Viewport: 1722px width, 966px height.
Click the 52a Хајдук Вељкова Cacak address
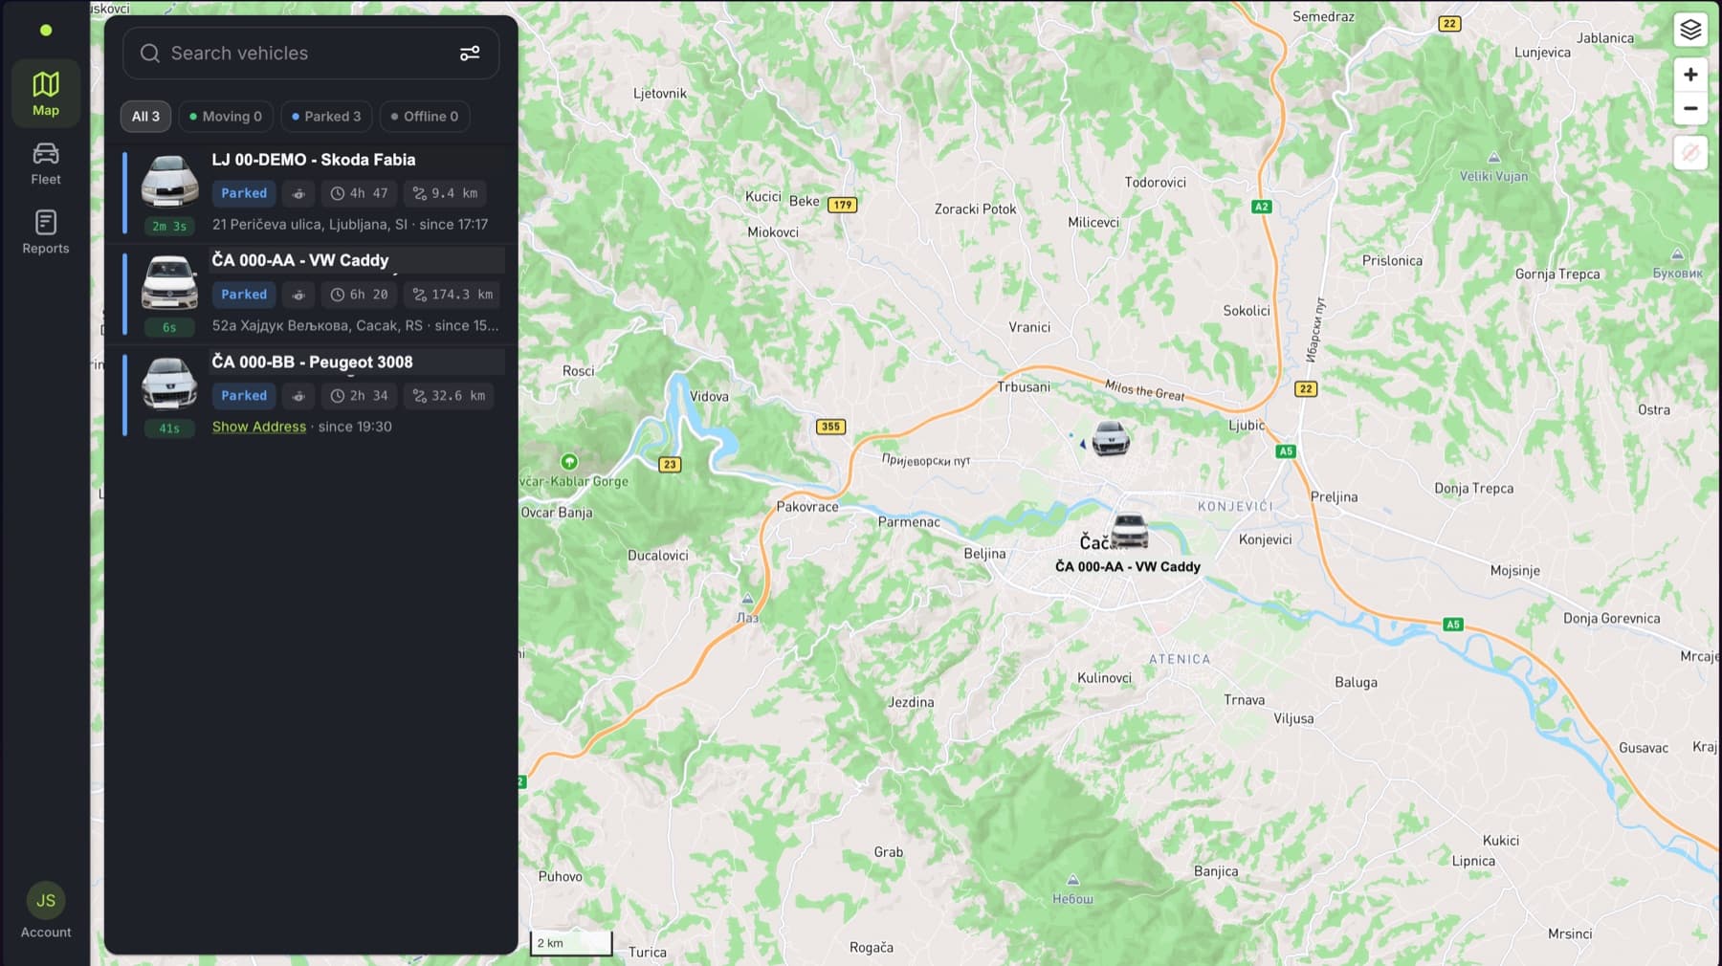(317, 326)
